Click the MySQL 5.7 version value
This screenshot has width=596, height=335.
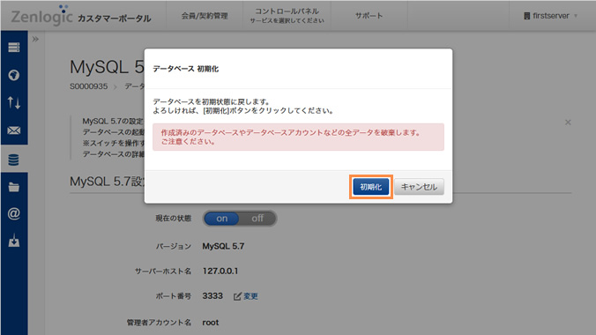click(223, 246)
